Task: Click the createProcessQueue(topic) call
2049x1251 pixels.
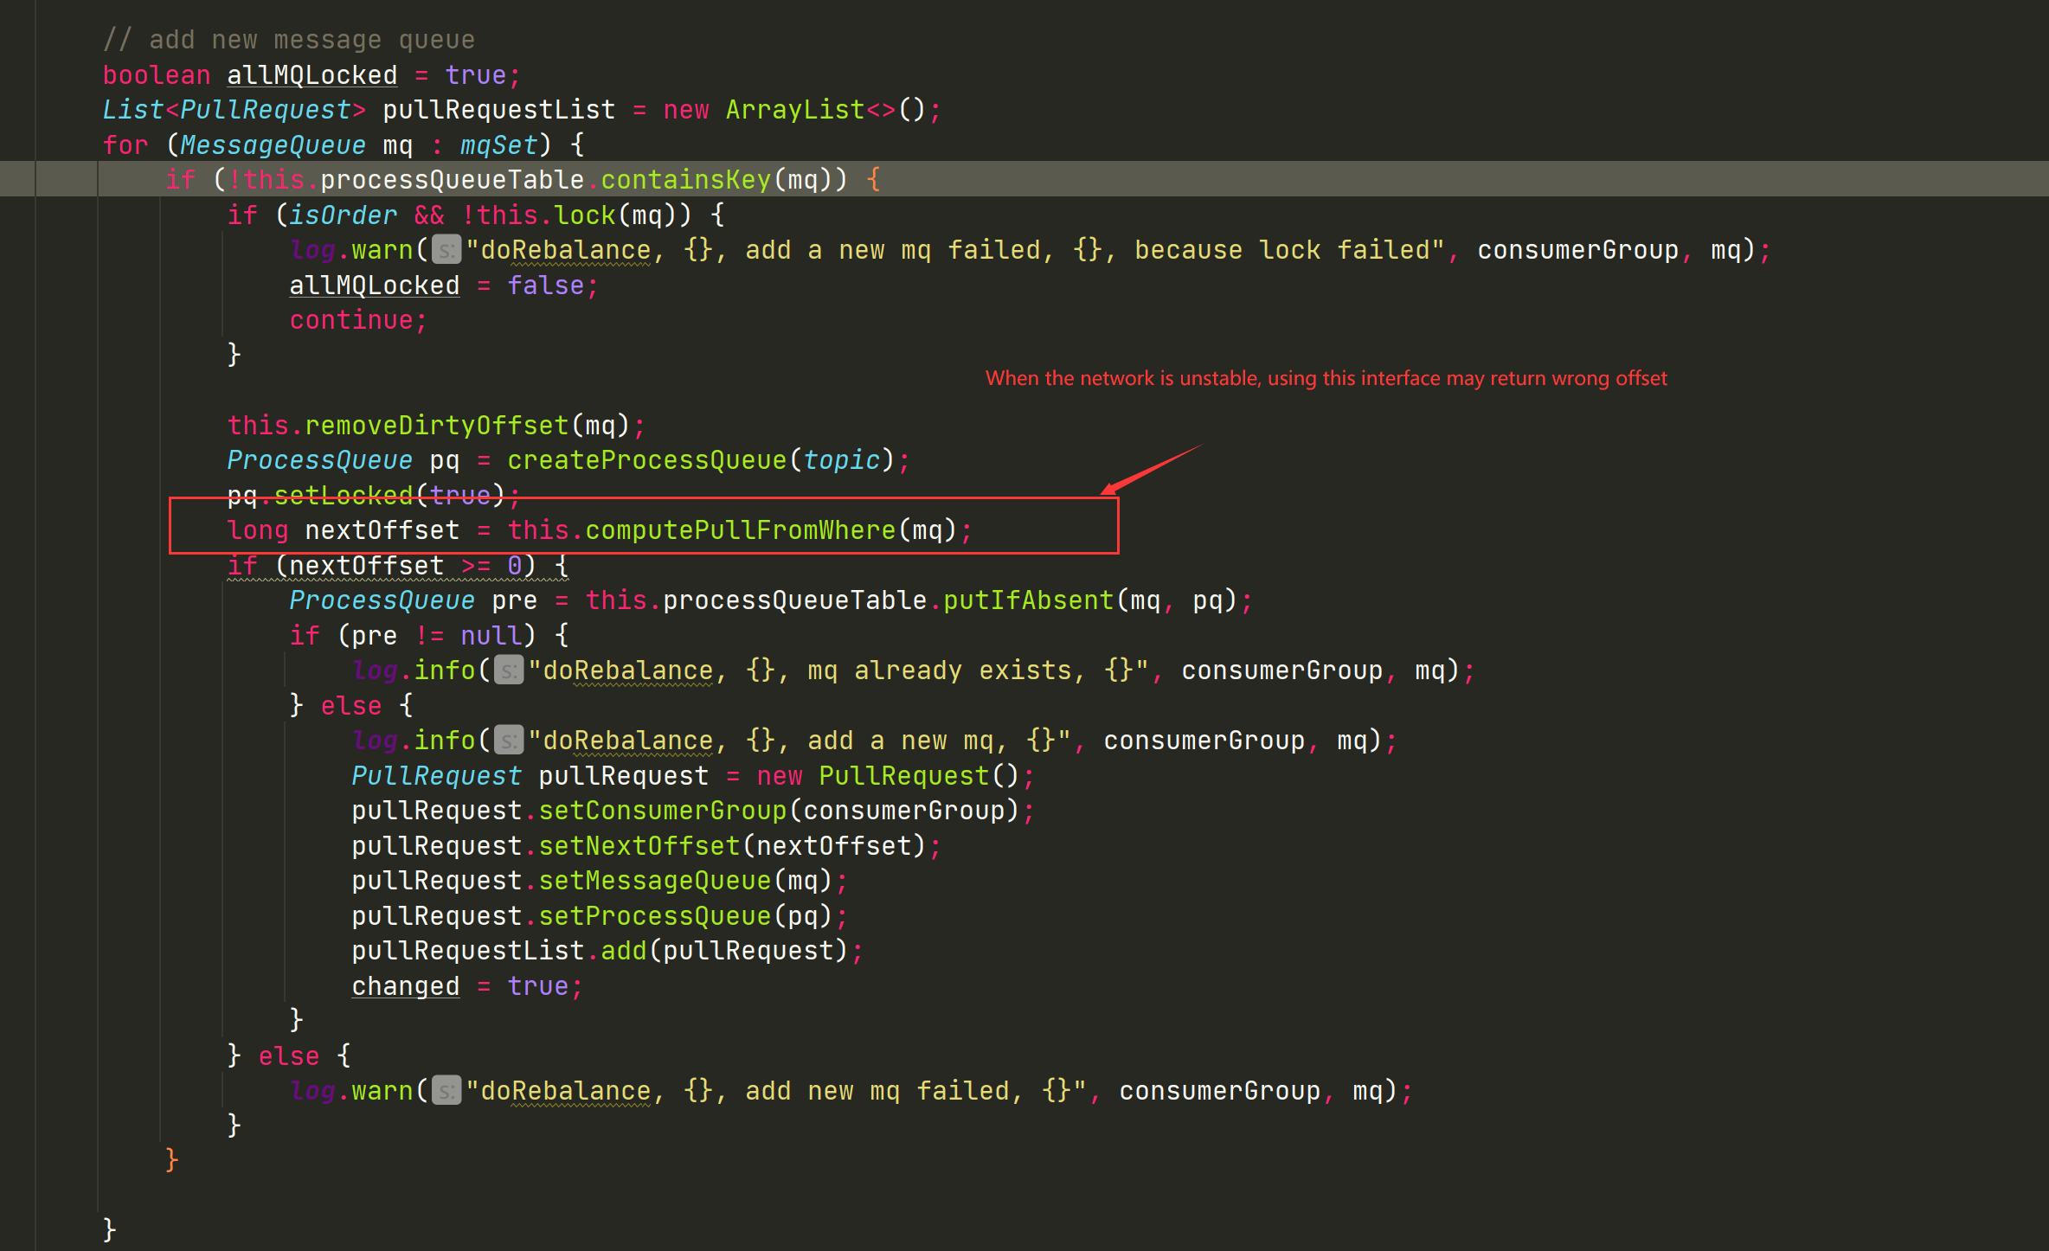Action: click(705, 459)
